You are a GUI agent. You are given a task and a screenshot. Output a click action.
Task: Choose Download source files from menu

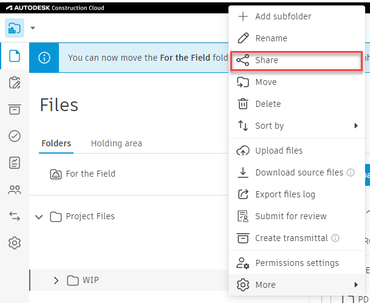coord(297,172)
